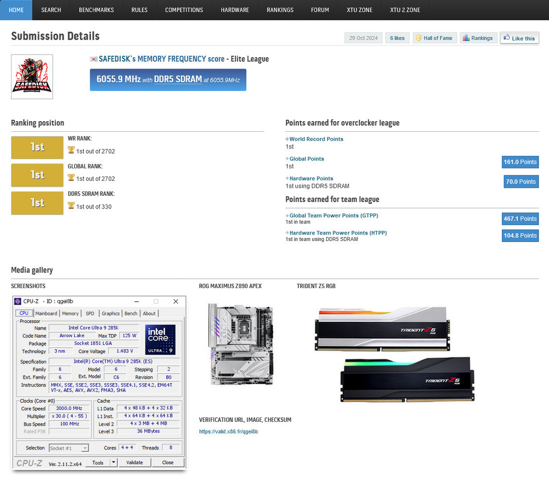Click the Hall of Fame trophy icon
The height and width of the screenshot is (481, 549).
[419, 38]
